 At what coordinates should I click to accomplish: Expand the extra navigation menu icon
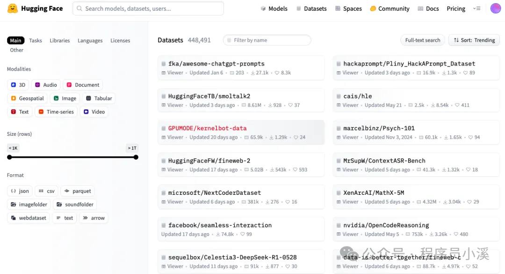point(476,8)
